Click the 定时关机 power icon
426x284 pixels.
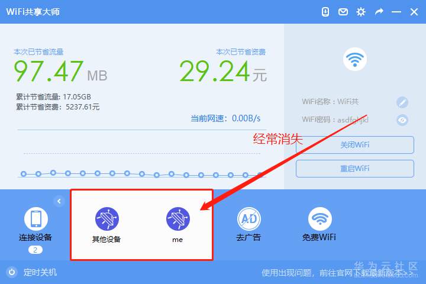pyautogui.click(x=12, y=272)
